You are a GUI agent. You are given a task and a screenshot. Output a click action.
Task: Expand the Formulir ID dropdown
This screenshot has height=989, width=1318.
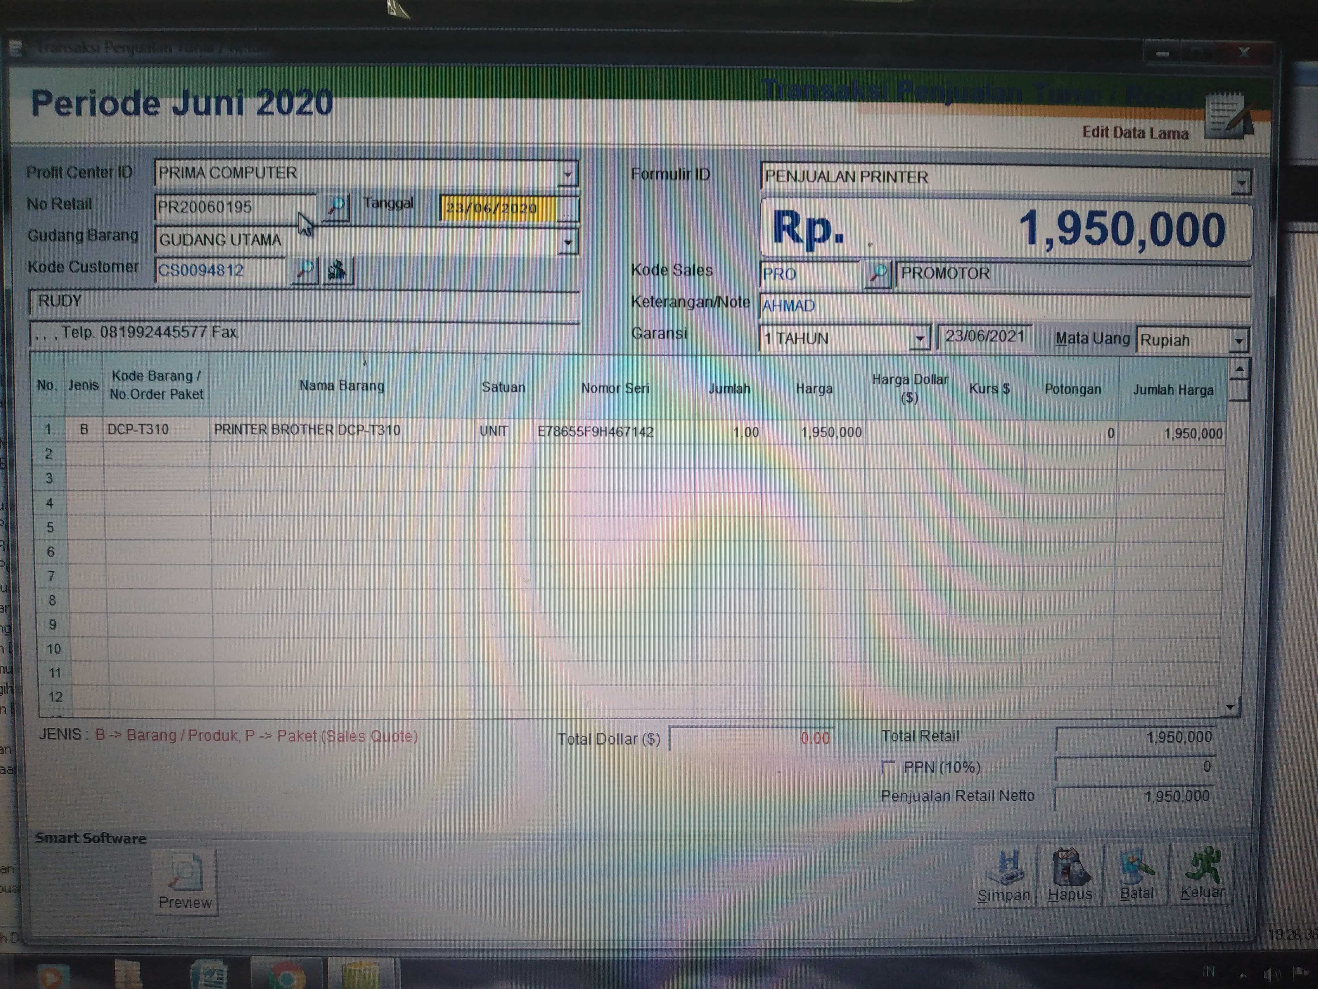point(1241,182)
